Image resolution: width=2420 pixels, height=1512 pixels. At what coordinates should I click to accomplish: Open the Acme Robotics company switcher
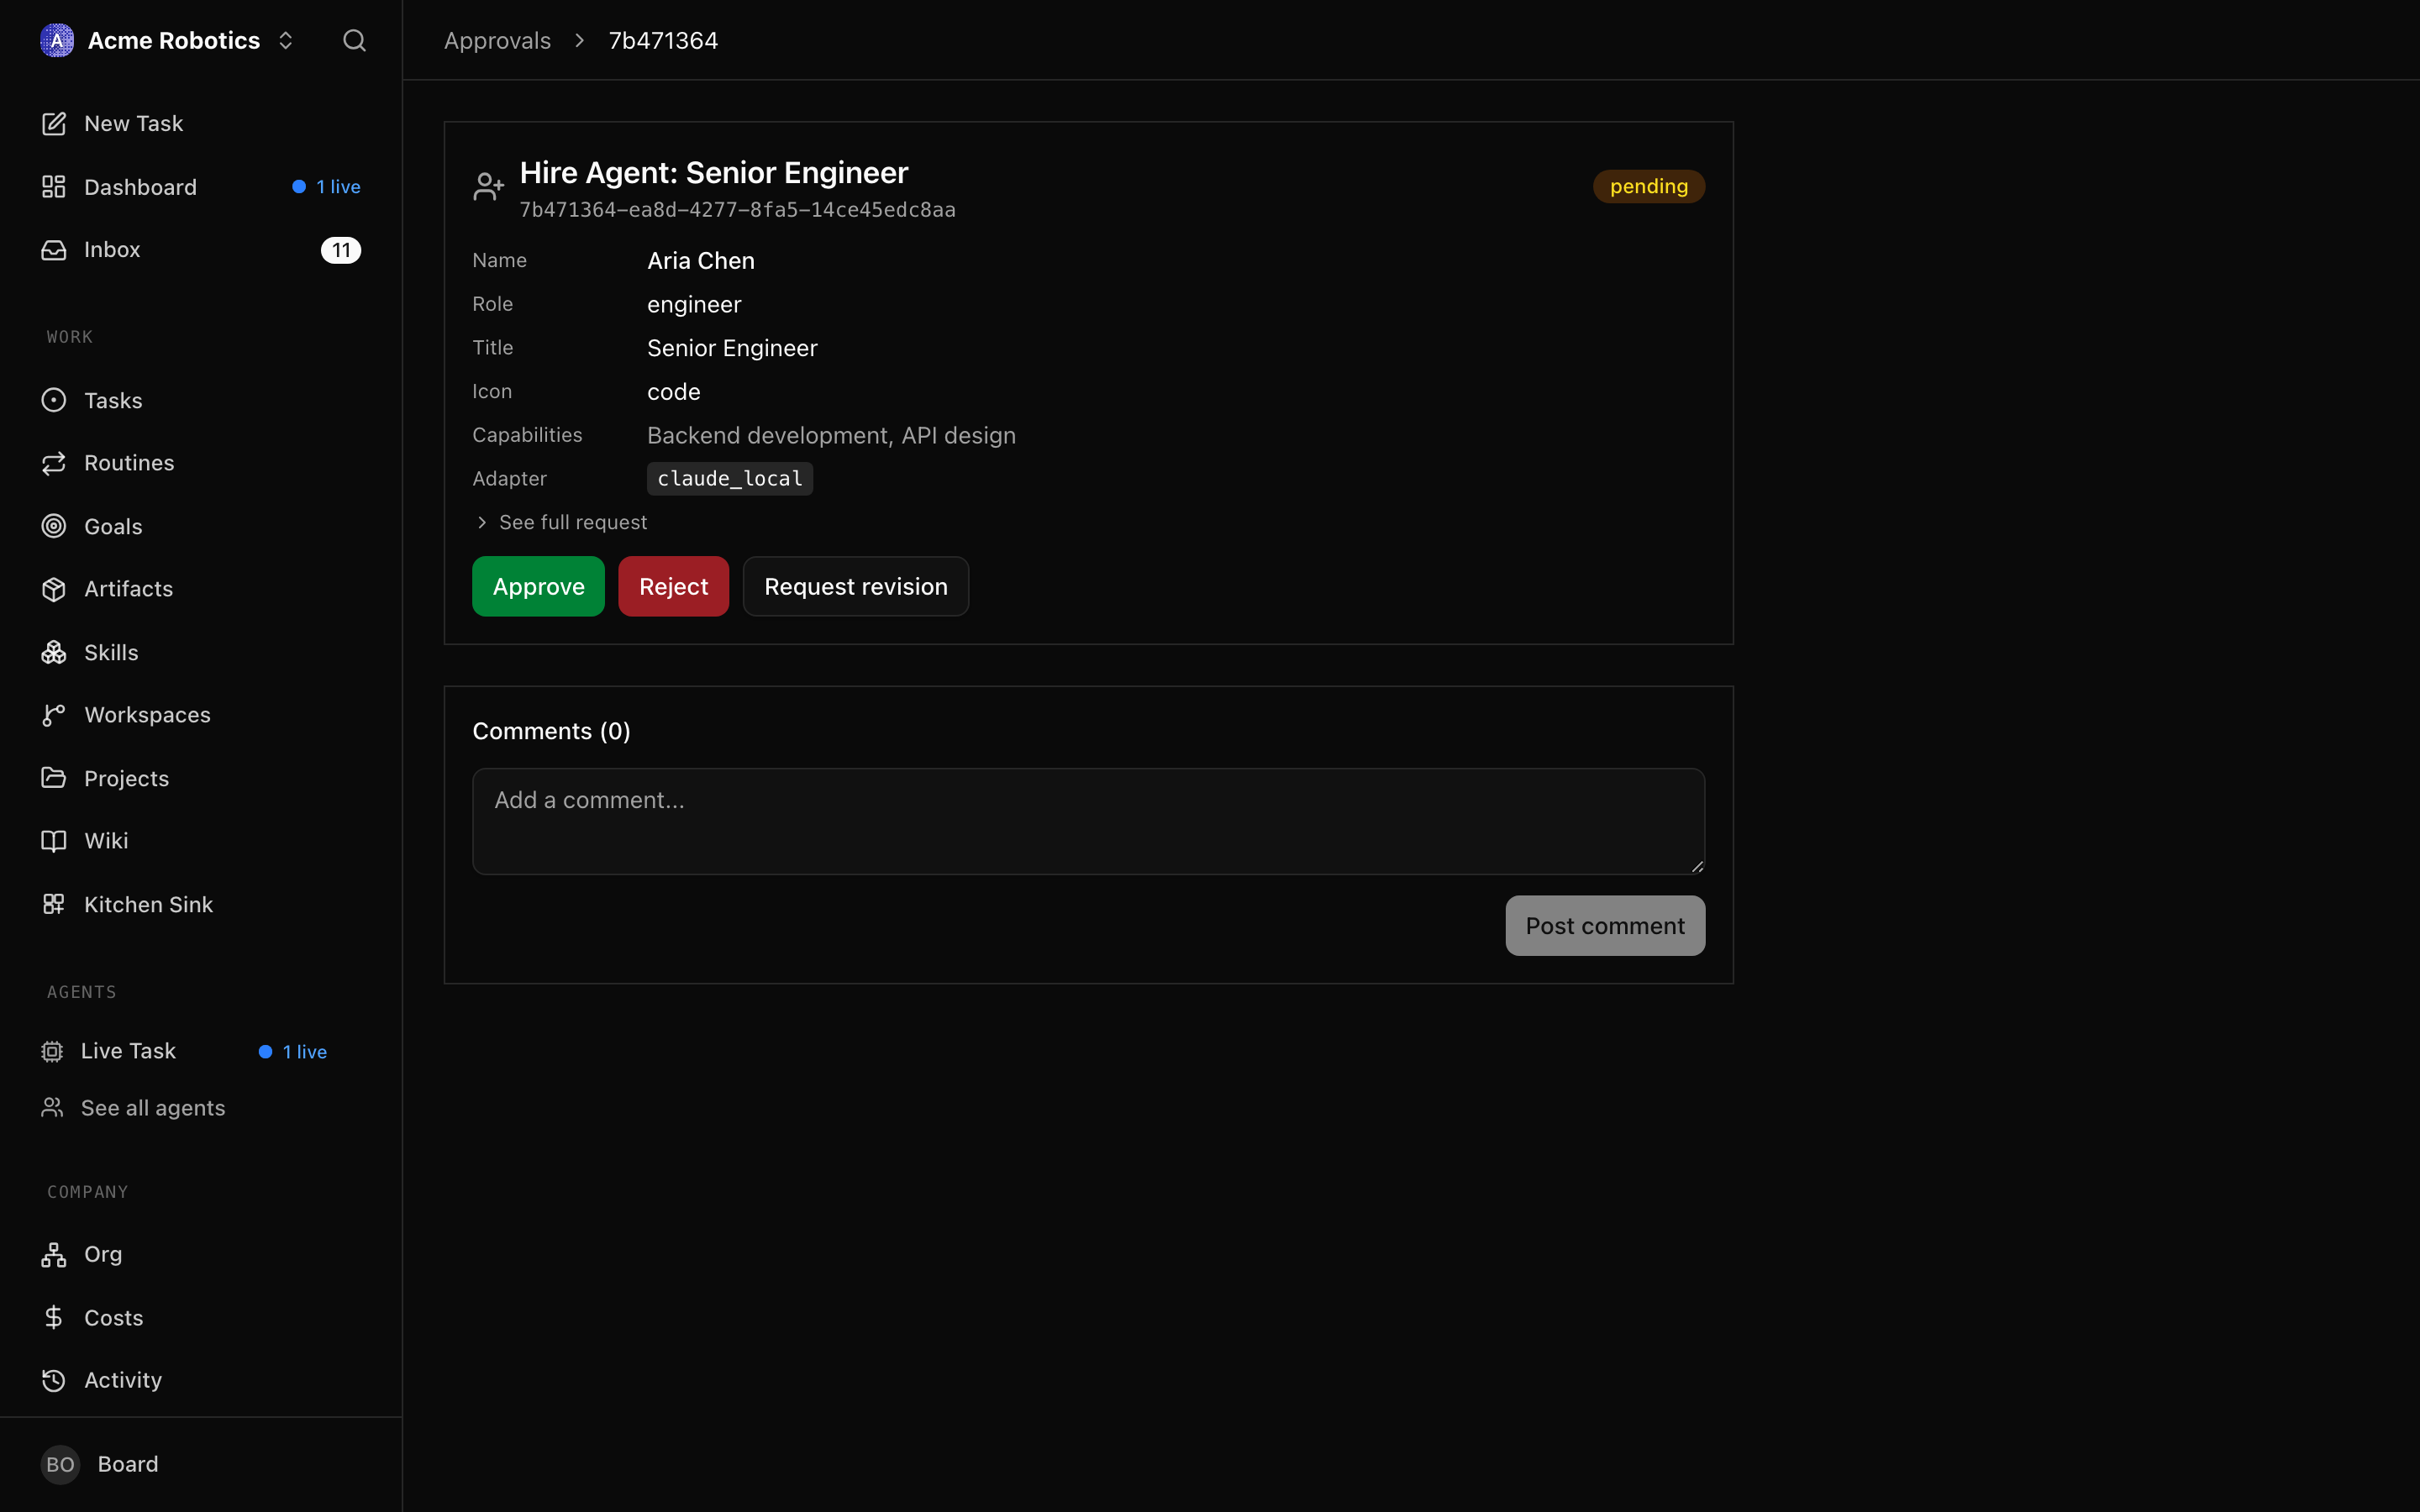coord(168,40)
